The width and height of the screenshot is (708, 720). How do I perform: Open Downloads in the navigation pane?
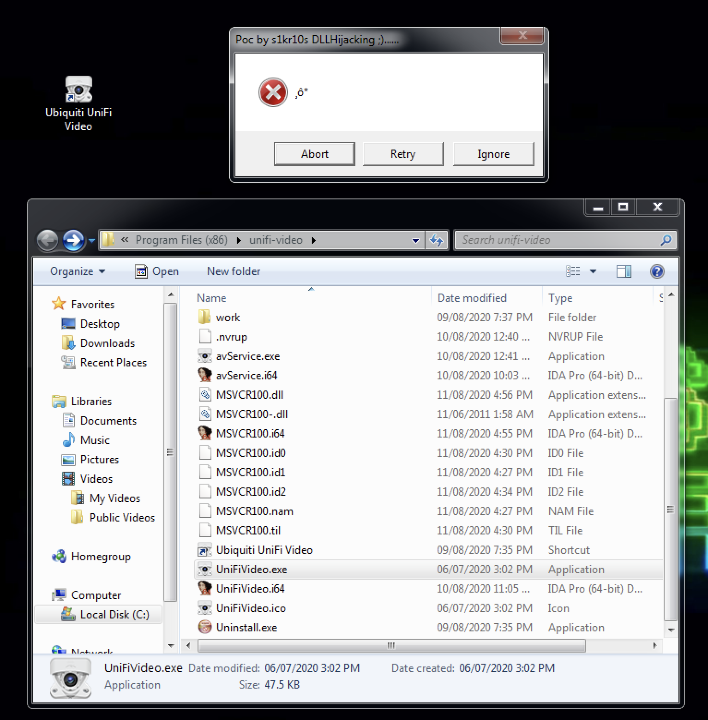98,343
